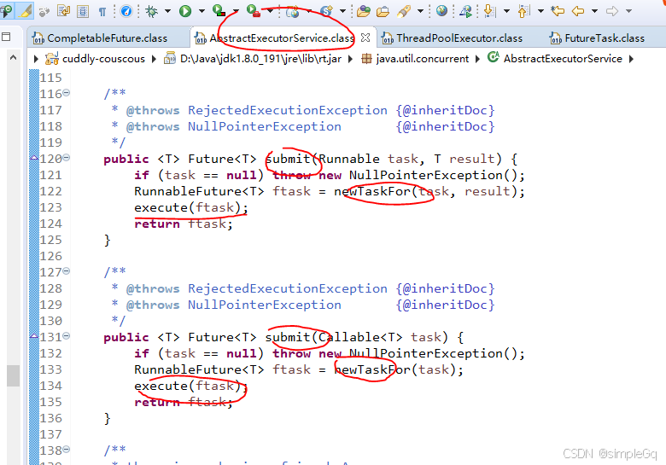Open the Search dropdown arrow
Viewport: 666px width, 465px height.
point(420,11)
